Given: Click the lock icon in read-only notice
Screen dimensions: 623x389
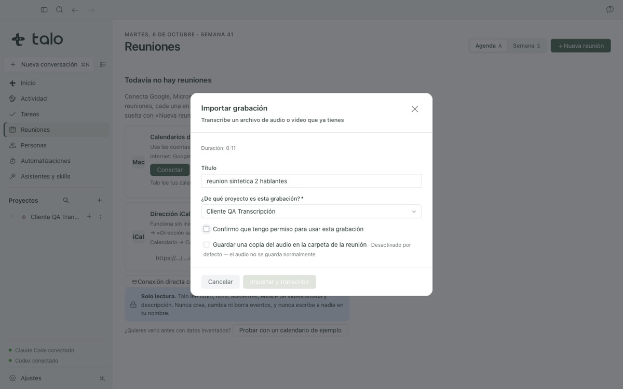Looking at the screenshot, I should pos(133,305).
